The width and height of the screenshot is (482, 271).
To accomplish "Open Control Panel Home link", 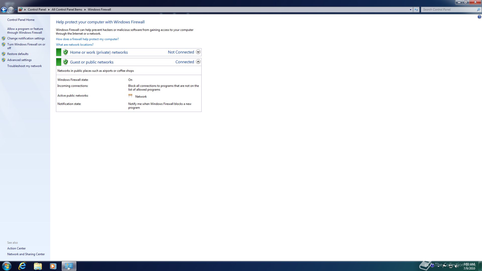I will pyautogui.click(x=21, y=20).
